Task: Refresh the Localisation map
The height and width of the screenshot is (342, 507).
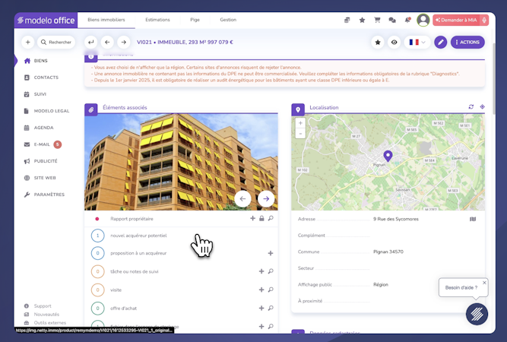Action: 471,106
